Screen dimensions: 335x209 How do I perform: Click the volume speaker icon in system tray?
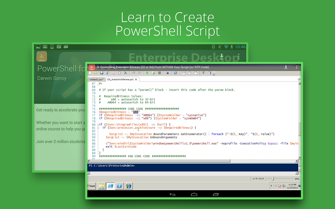(x=275, y=186)
